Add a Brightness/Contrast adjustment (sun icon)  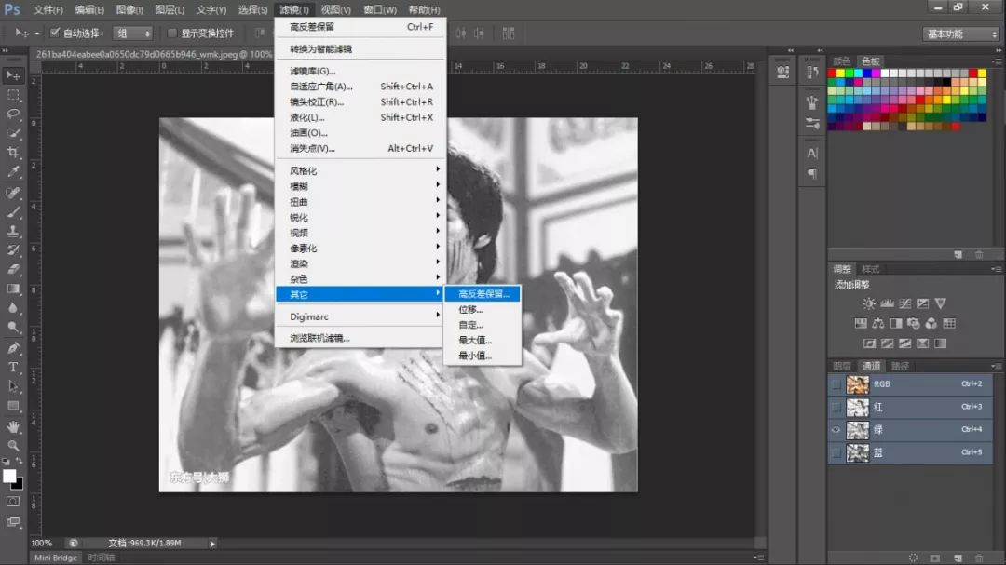tap(869, 303)
